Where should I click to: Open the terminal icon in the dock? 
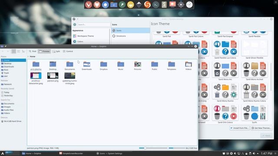pyautogui.click(x=156, y=5)
